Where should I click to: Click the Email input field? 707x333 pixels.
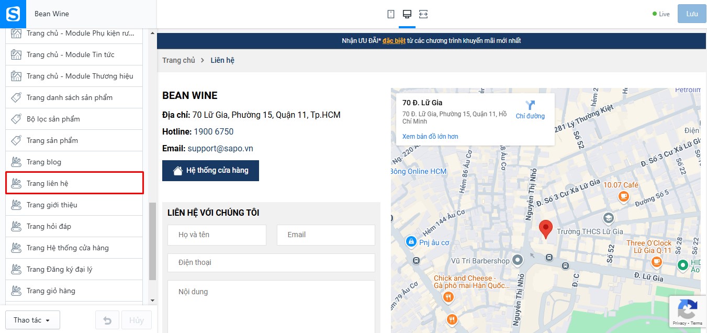(326, 235)
